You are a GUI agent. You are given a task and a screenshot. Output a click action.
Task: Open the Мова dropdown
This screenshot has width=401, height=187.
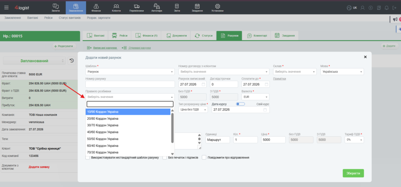[x=342, y=72]
